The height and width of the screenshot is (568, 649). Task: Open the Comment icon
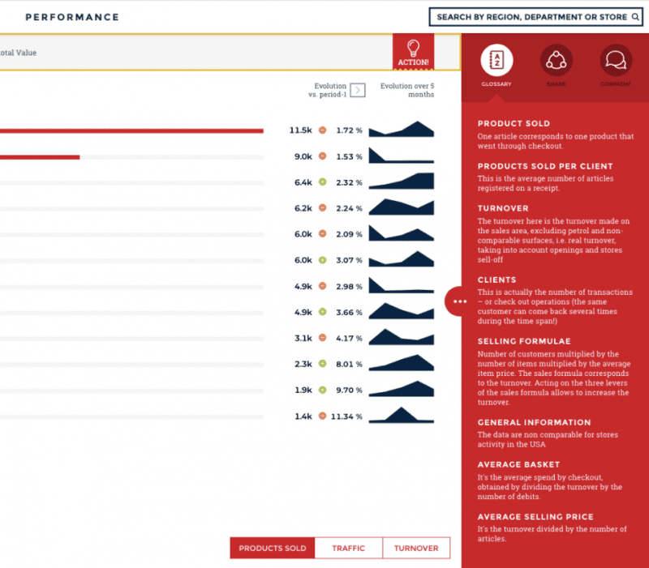click(616, 60)
